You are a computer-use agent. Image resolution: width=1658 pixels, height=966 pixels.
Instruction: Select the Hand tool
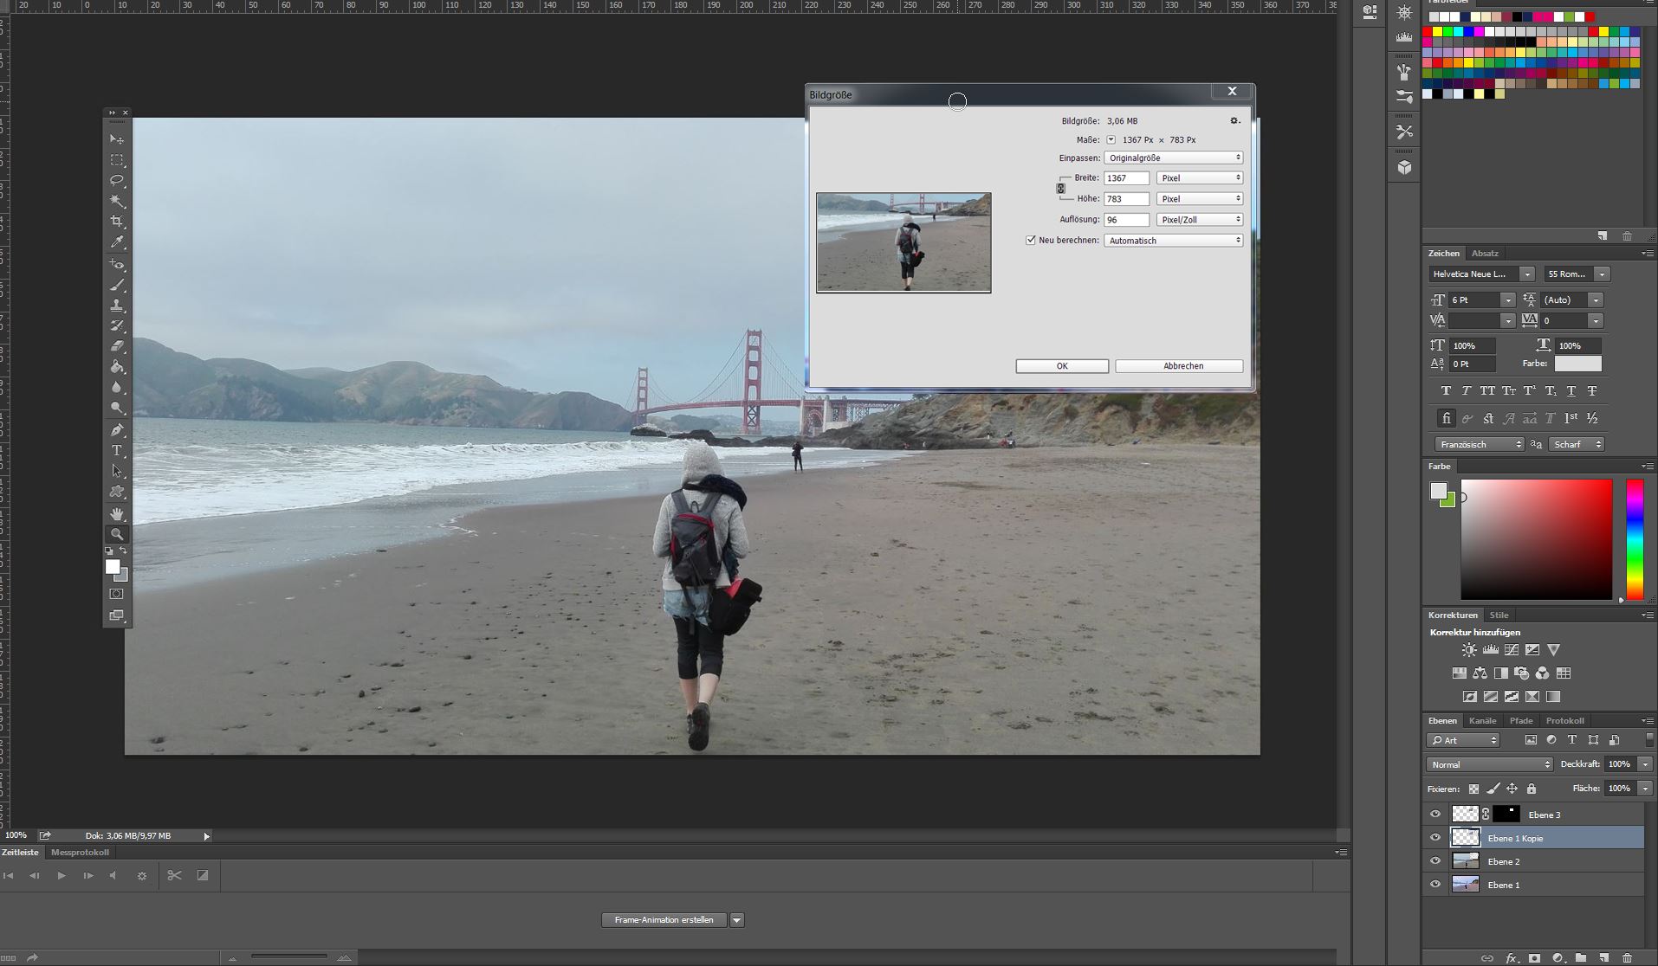[117, 513]
